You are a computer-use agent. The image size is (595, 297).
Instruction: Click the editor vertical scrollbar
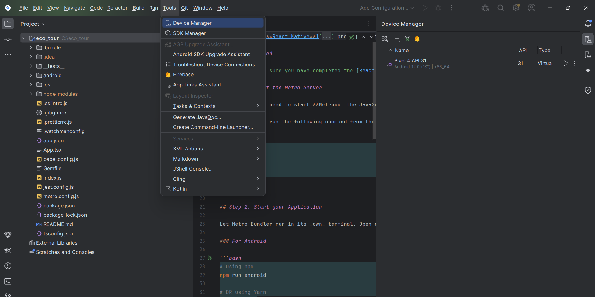[x=374, y=91]
